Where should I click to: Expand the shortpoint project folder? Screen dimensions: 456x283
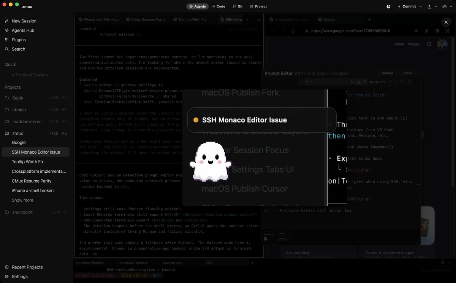point(35,212)
